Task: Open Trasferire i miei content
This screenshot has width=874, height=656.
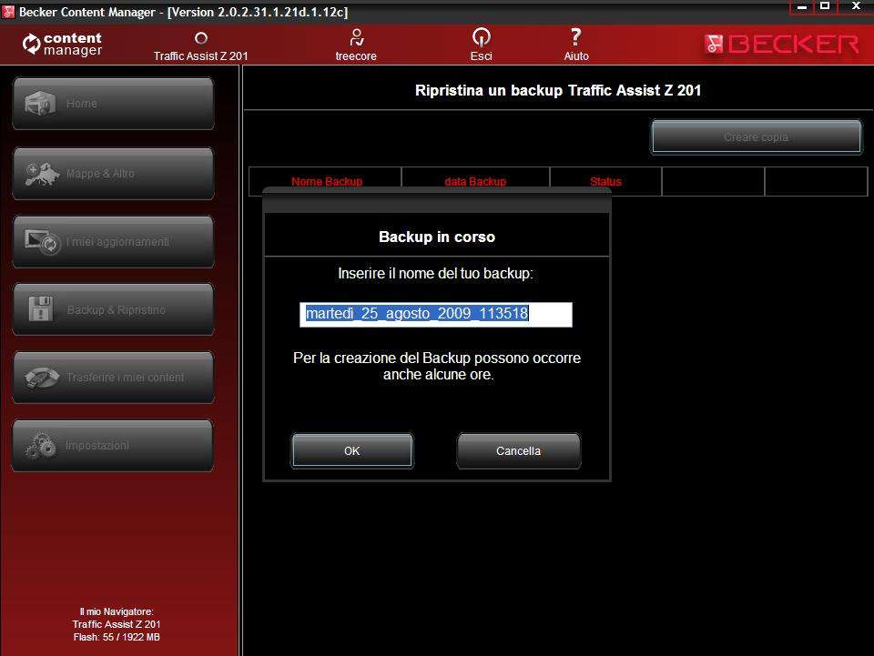Action: (113, 378)
